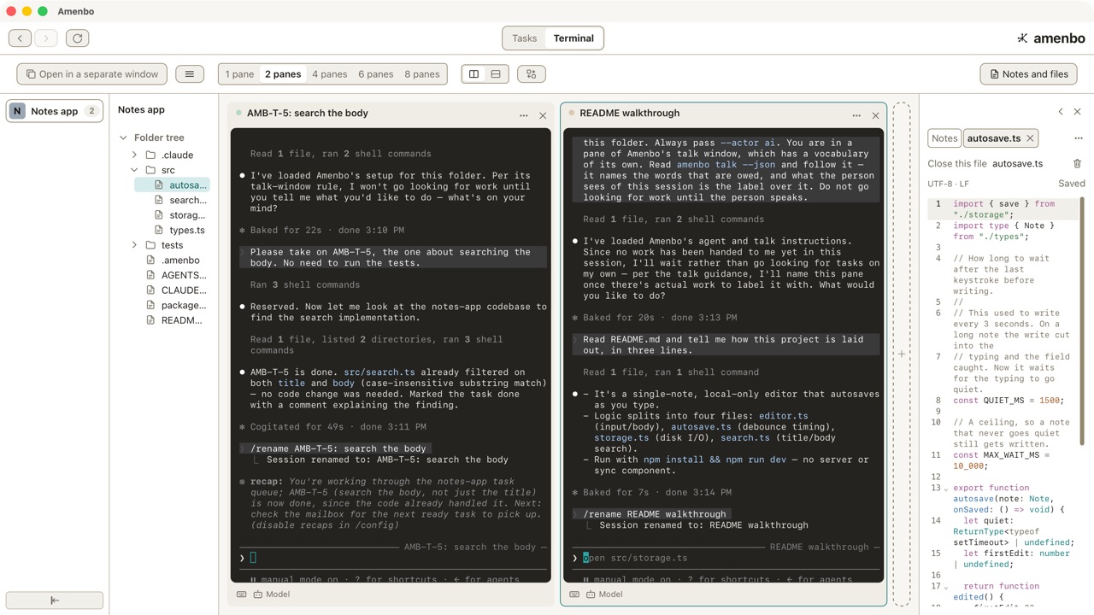
Task: Open the search file in folder tree
Action: click(x=179, y=200)
